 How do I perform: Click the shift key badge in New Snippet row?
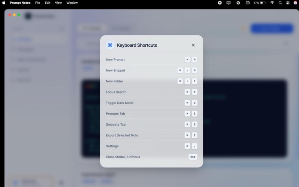(x=187, y=70)
